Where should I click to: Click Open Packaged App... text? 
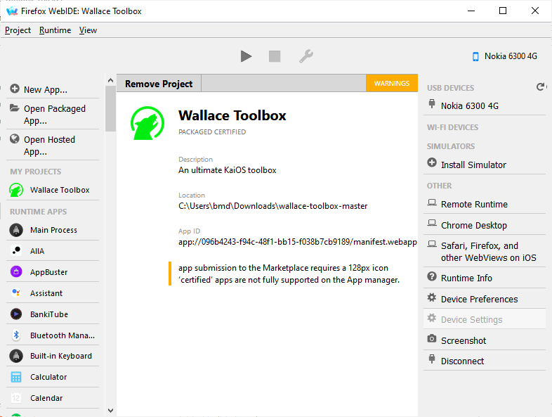point(55,115)
